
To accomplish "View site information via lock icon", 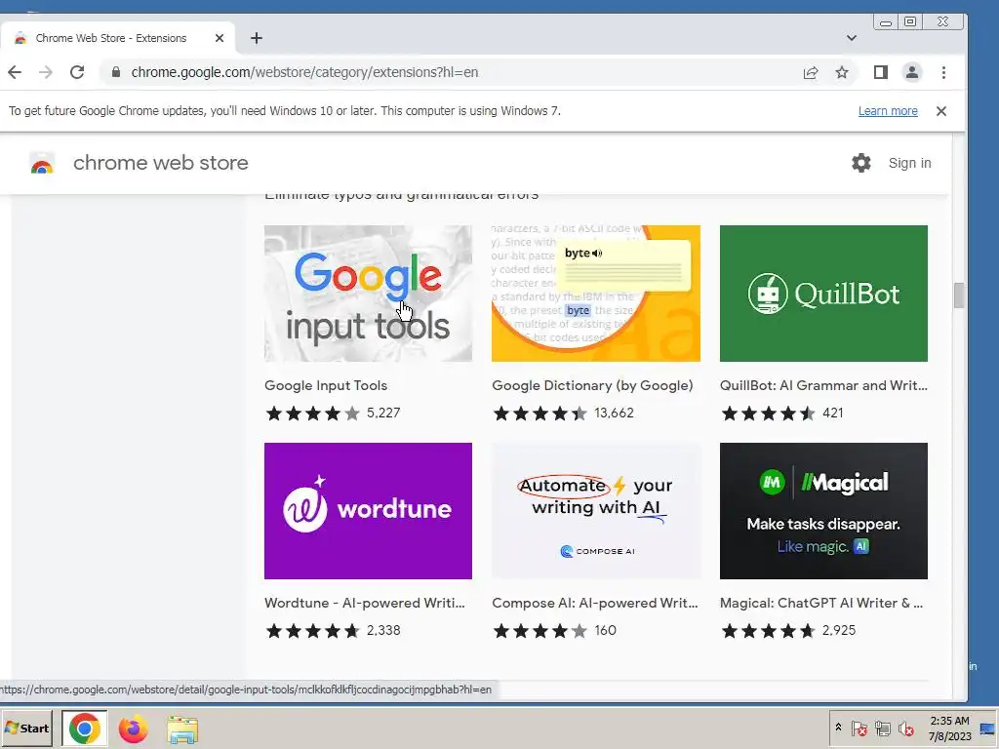I will pyautogui.click(x=115, y=72).
